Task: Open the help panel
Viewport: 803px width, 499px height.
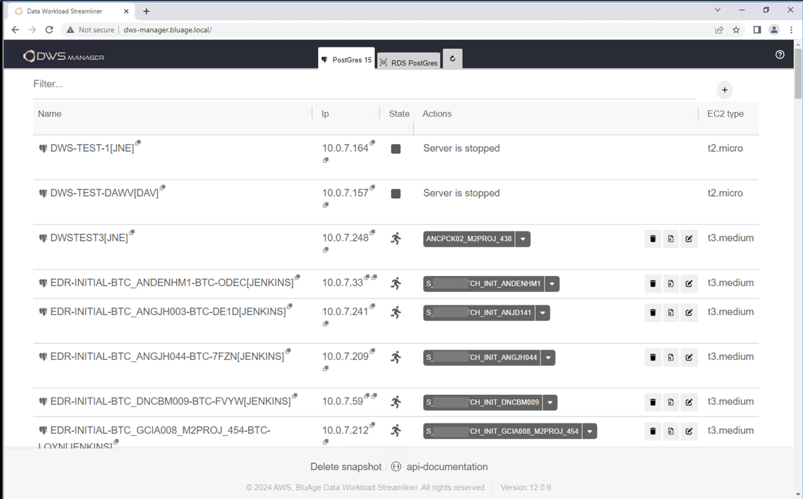Action: pyautogui.click(x=780, y=55)
